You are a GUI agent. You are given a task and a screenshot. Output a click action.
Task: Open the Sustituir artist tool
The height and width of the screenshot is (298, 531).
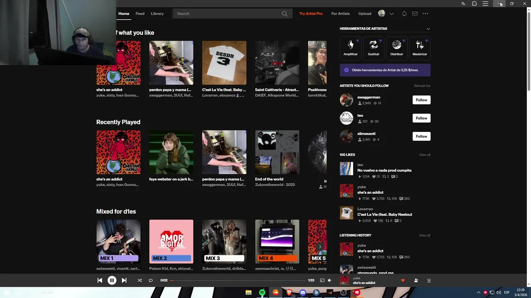[x=373, y=48]
